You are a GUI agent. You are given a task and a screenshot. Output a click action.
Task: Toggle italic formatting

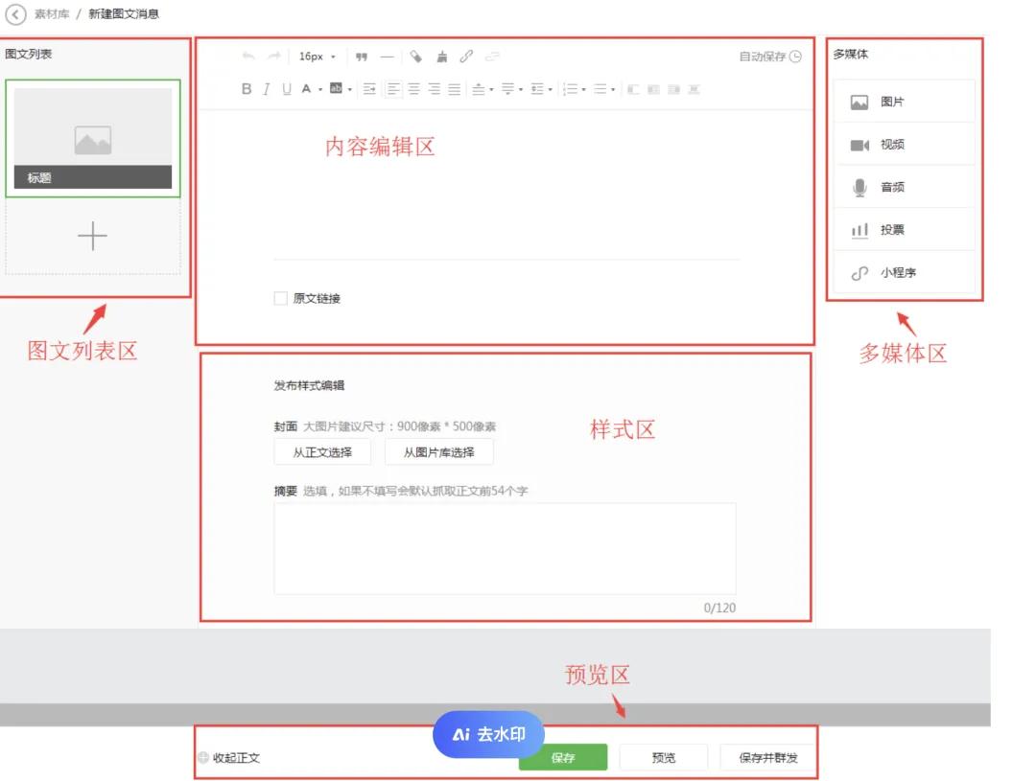pos(267,89)
